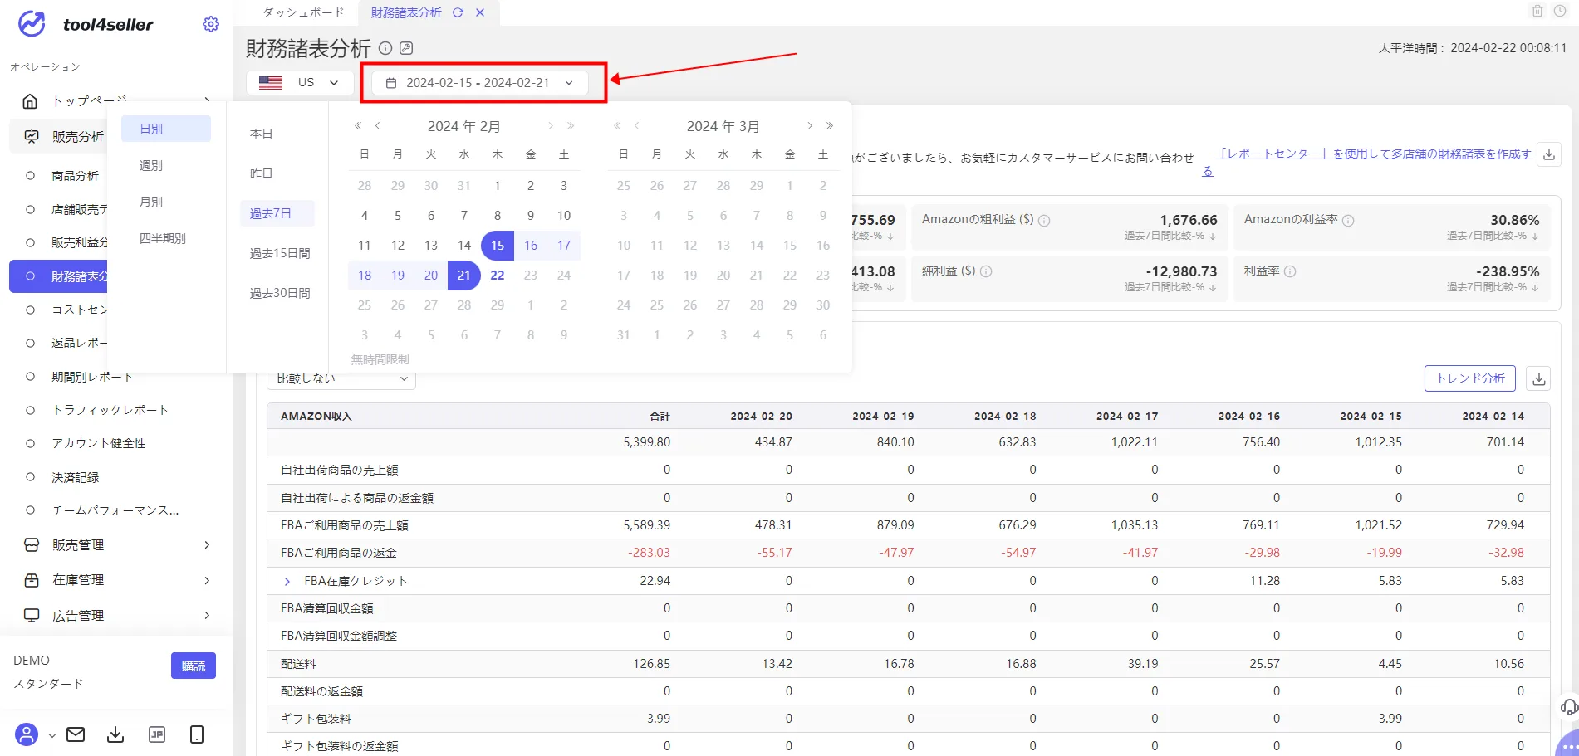Click the mobile phone app icon

pos(197,734)
